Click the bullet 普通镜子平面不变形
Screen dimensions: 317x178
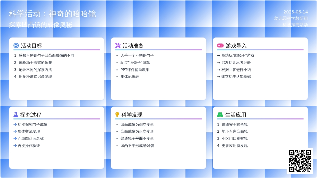(137, 138)
